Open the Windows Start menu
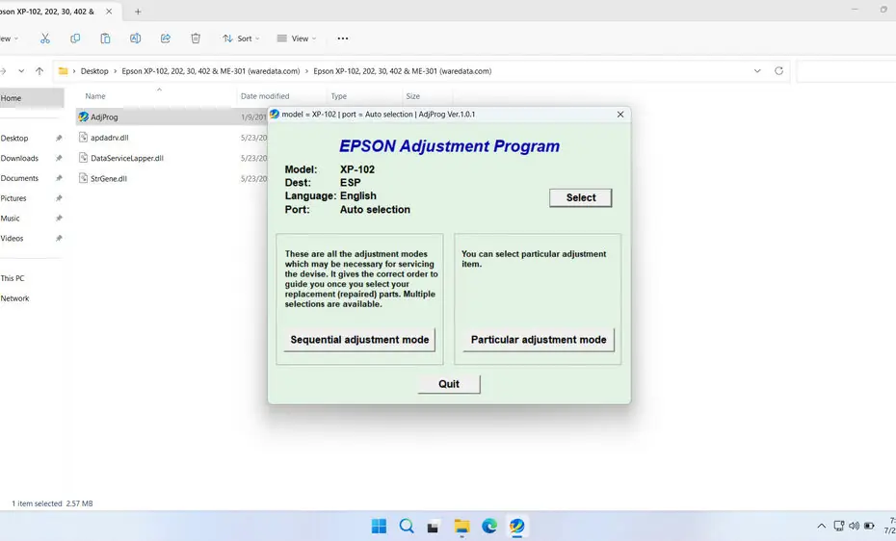 (x=379, y=527)
